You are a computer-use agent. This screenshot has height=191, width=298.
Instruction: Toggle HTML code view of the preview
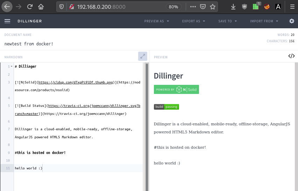click(291, 56)
